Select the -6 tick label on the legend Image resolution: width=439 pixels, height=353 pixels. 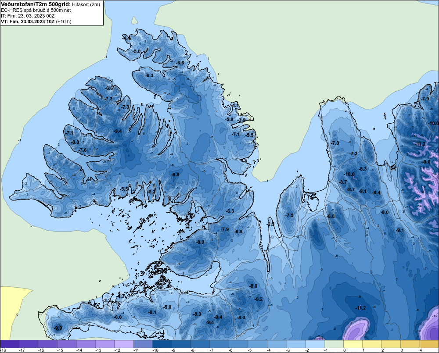(x=231, y=350)
